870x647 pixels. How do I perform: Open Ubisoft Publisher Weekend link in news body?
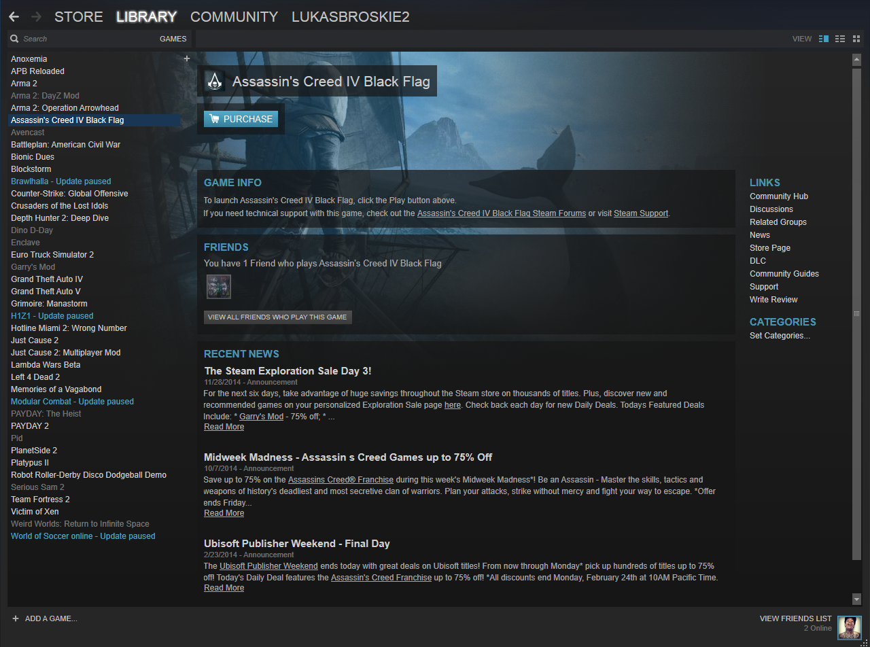tap(269, 566)
